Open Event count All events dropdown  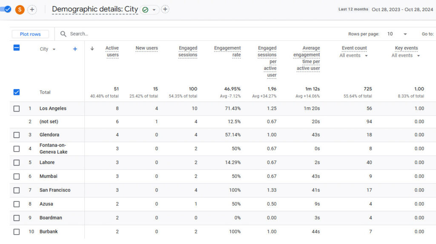pyautogui.click(x=354, y=56)
